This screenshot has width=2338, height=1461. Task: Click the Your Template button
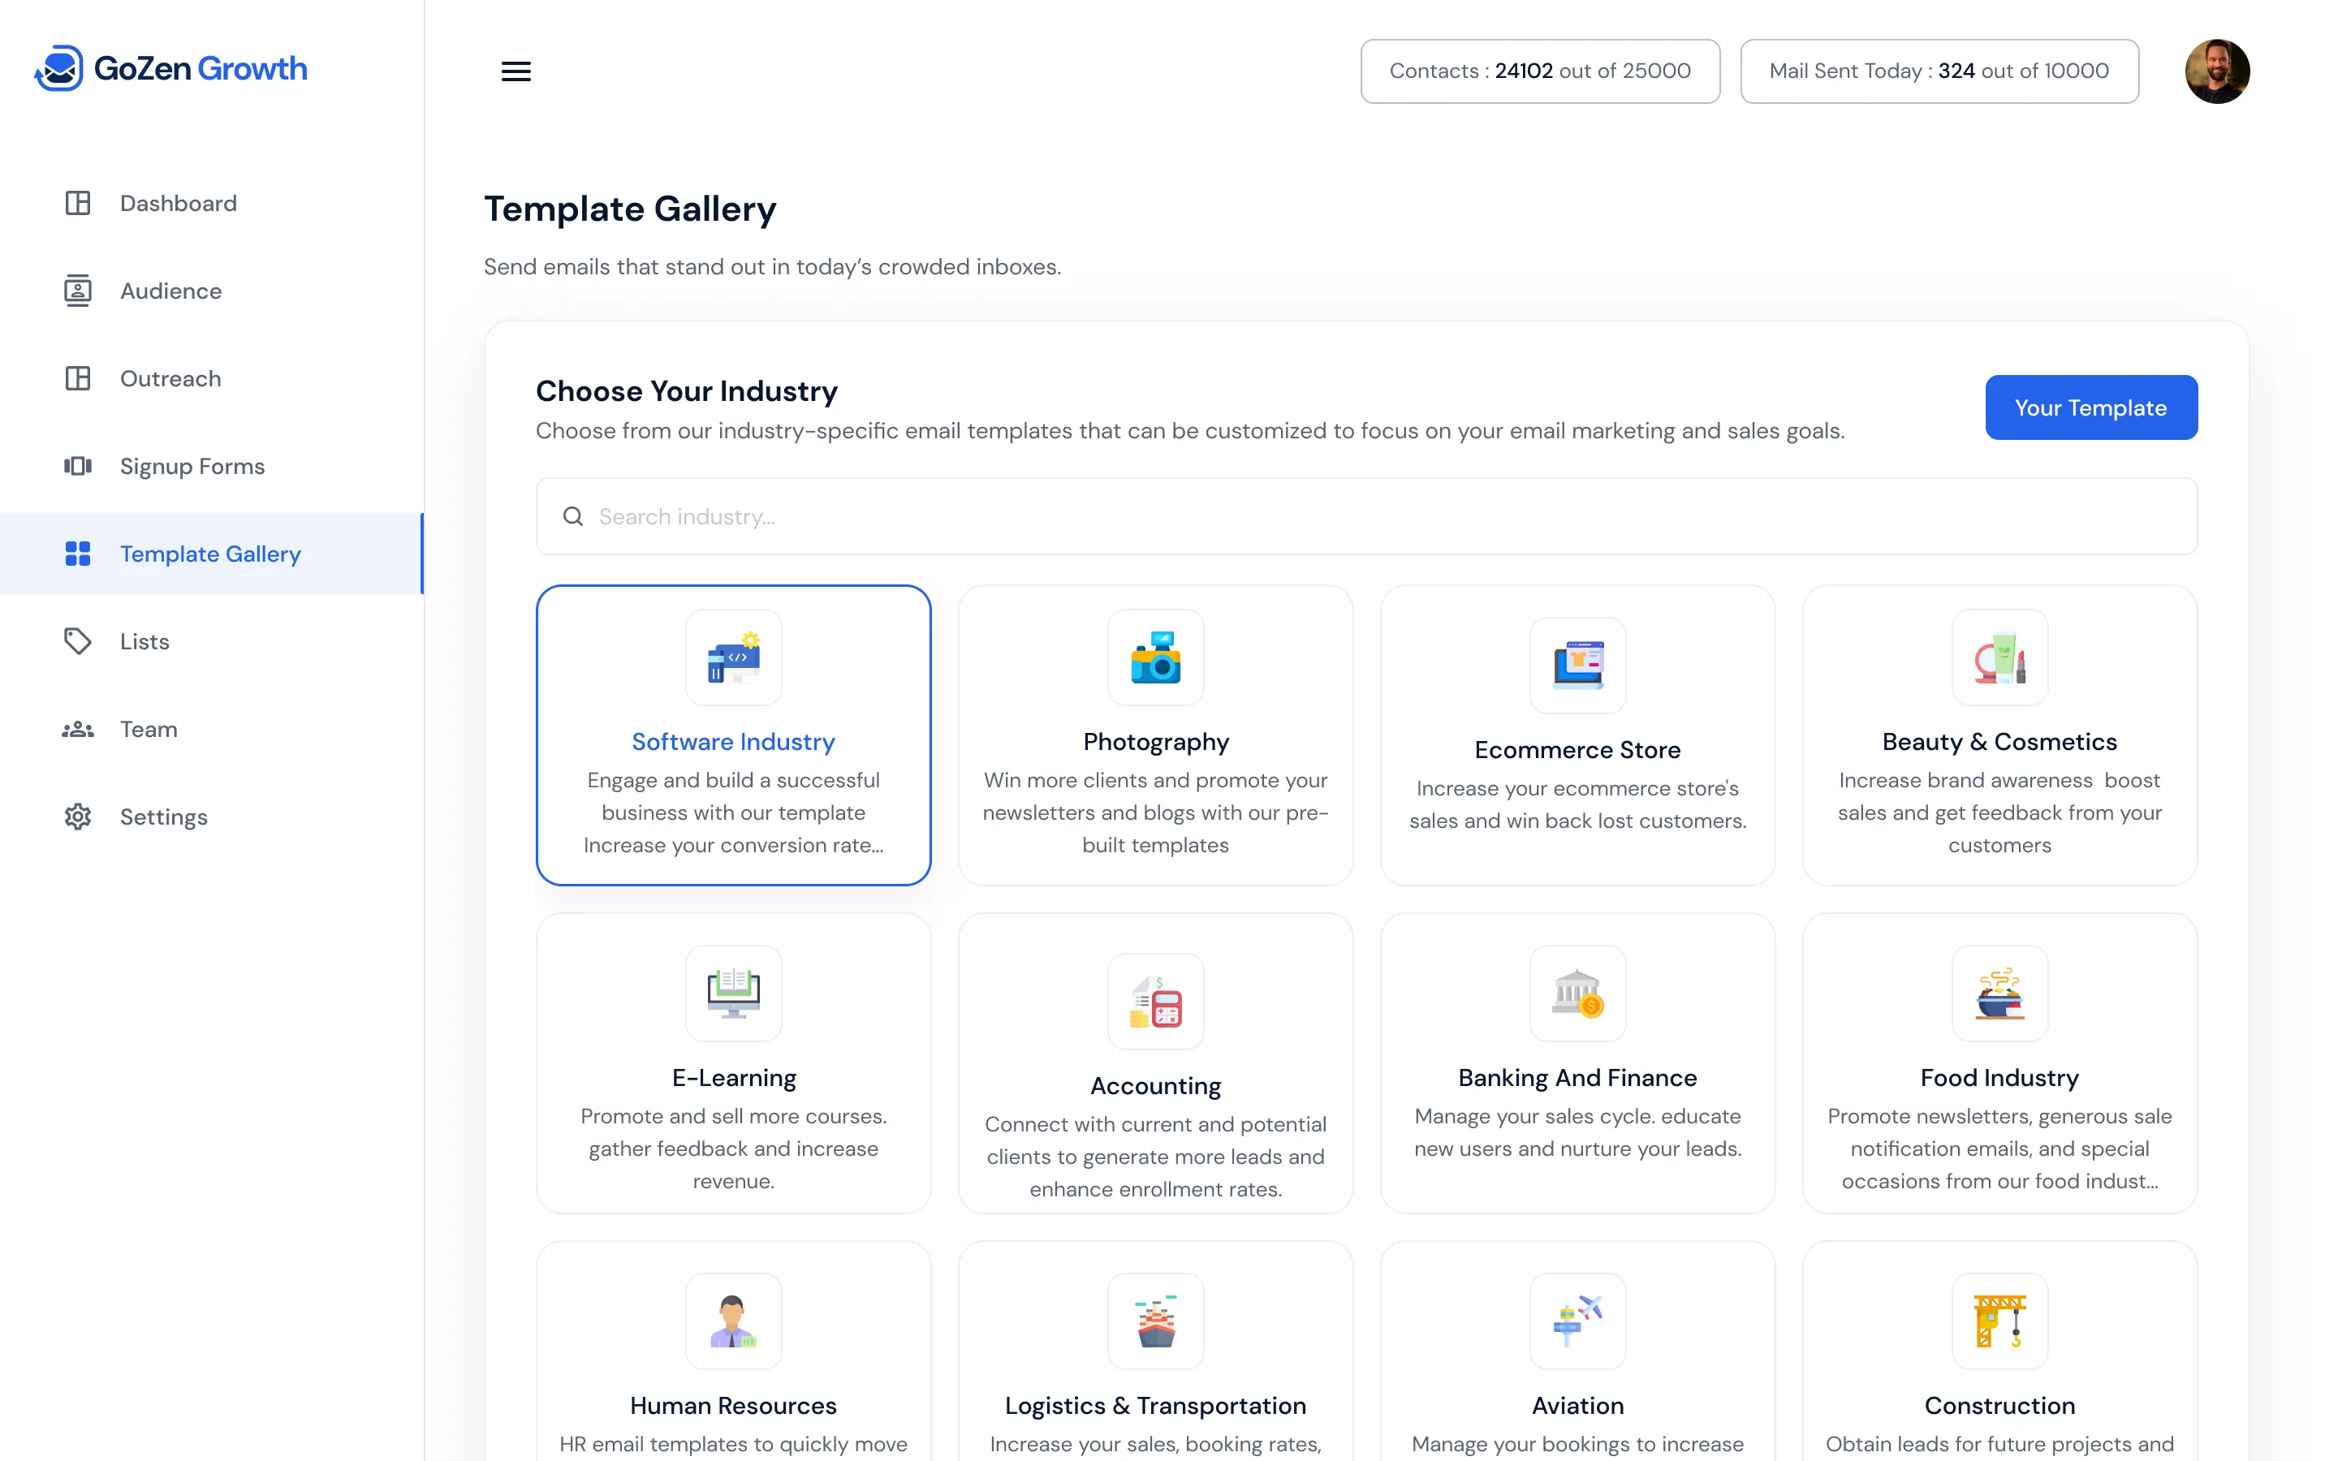point(2090,407)
